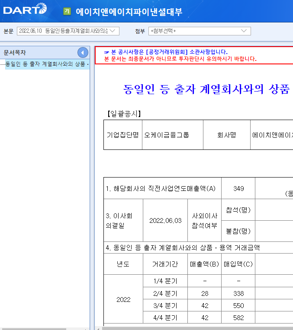Click the 매입액(C) column header

pos(238,264)
